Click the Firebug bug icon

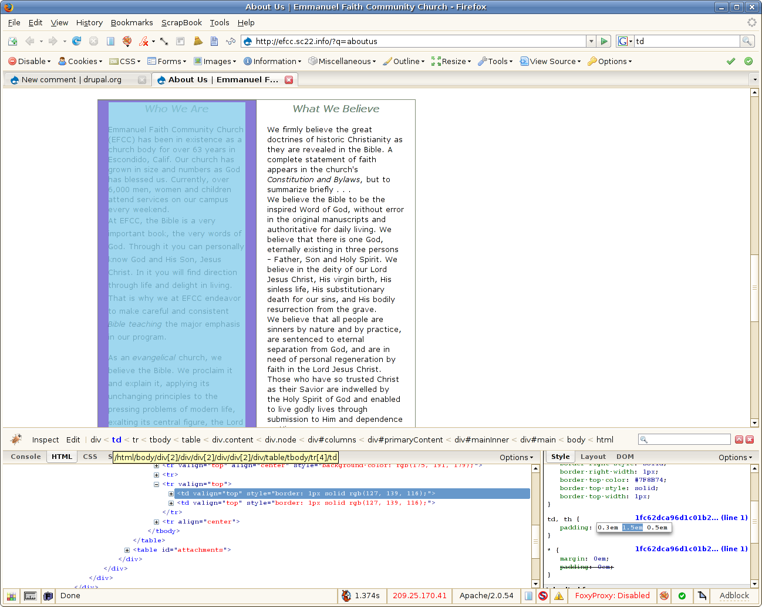(x=16, y=440)
